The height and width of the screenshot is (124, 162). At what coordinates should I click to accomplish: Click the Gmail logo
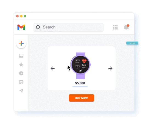click(21, 27)
